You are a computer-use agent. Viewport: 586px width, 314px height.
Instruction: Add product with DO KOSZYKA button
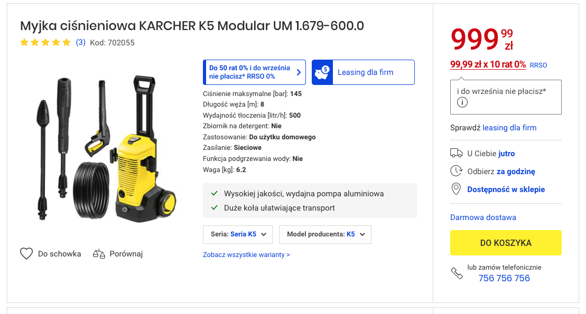pos(506,243)
